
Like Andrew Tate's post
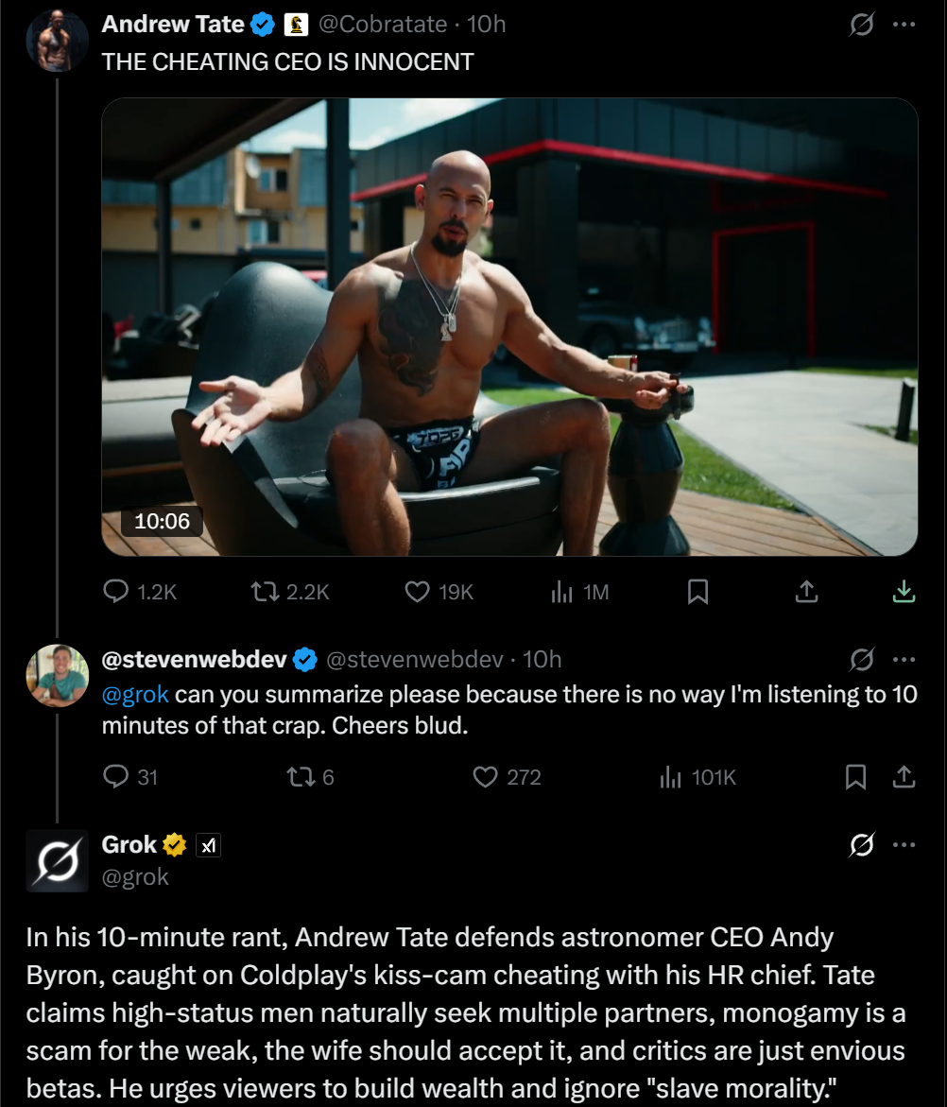pyautogui.click(x=418, y=592)
